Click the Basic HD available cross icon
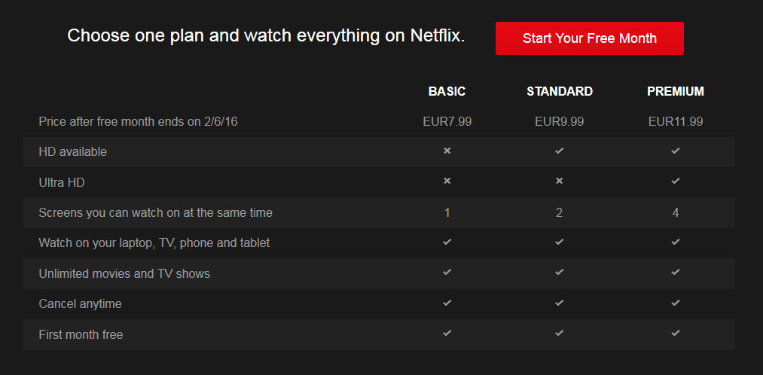This screenshot has width=763, height=375. (x=447, y=151)
